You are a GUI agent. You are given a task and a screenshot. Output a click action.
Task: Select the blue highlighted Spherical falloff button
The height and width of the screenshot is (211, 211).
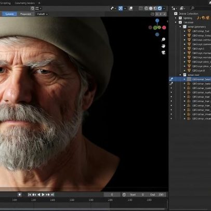pos(9,14)
